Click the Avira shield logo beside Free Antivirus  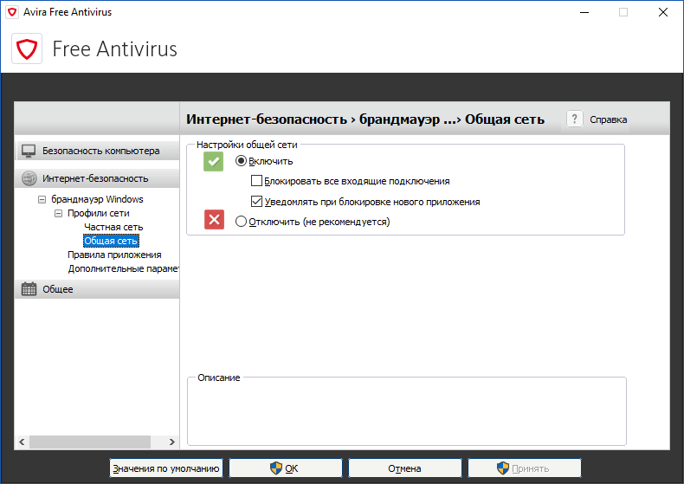[x=27, y=48]
